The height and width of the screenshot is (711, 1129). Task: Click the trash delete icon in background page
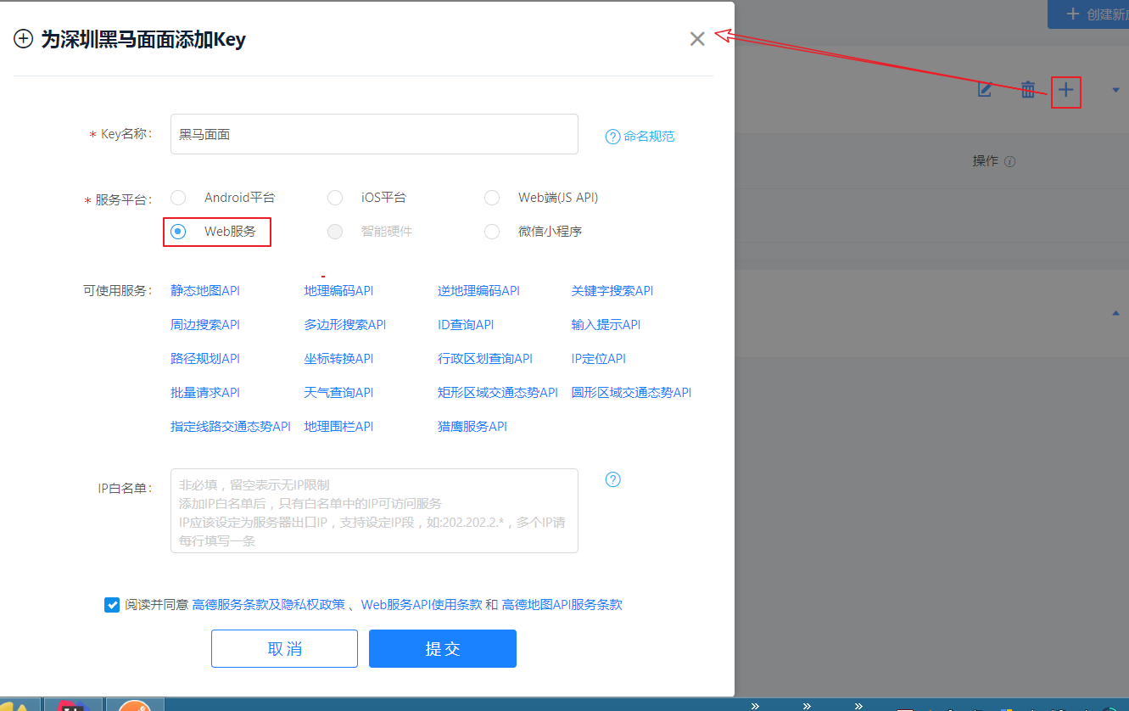(x=1027, y=90)
